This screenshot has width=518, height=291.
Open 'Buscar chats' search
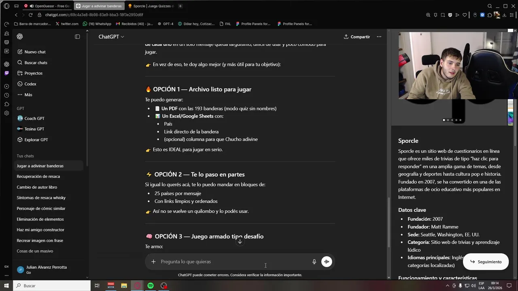(x=48, y=63)
